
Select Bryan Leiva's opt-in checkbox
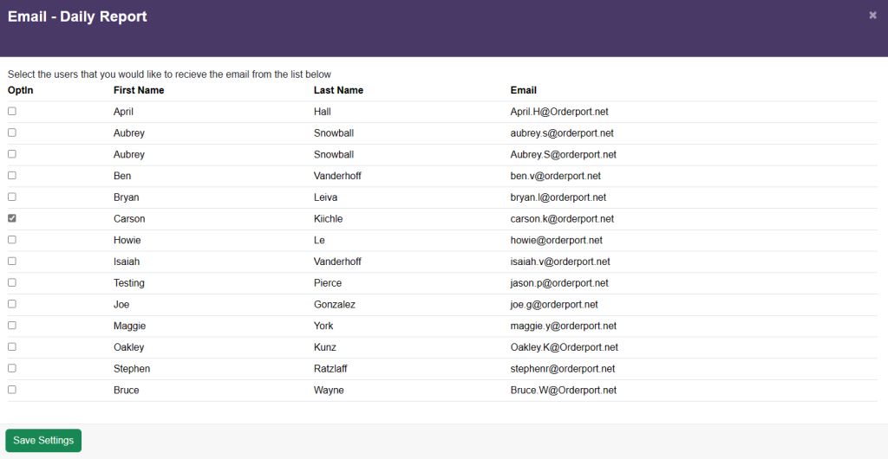click(x=12, y=197)
